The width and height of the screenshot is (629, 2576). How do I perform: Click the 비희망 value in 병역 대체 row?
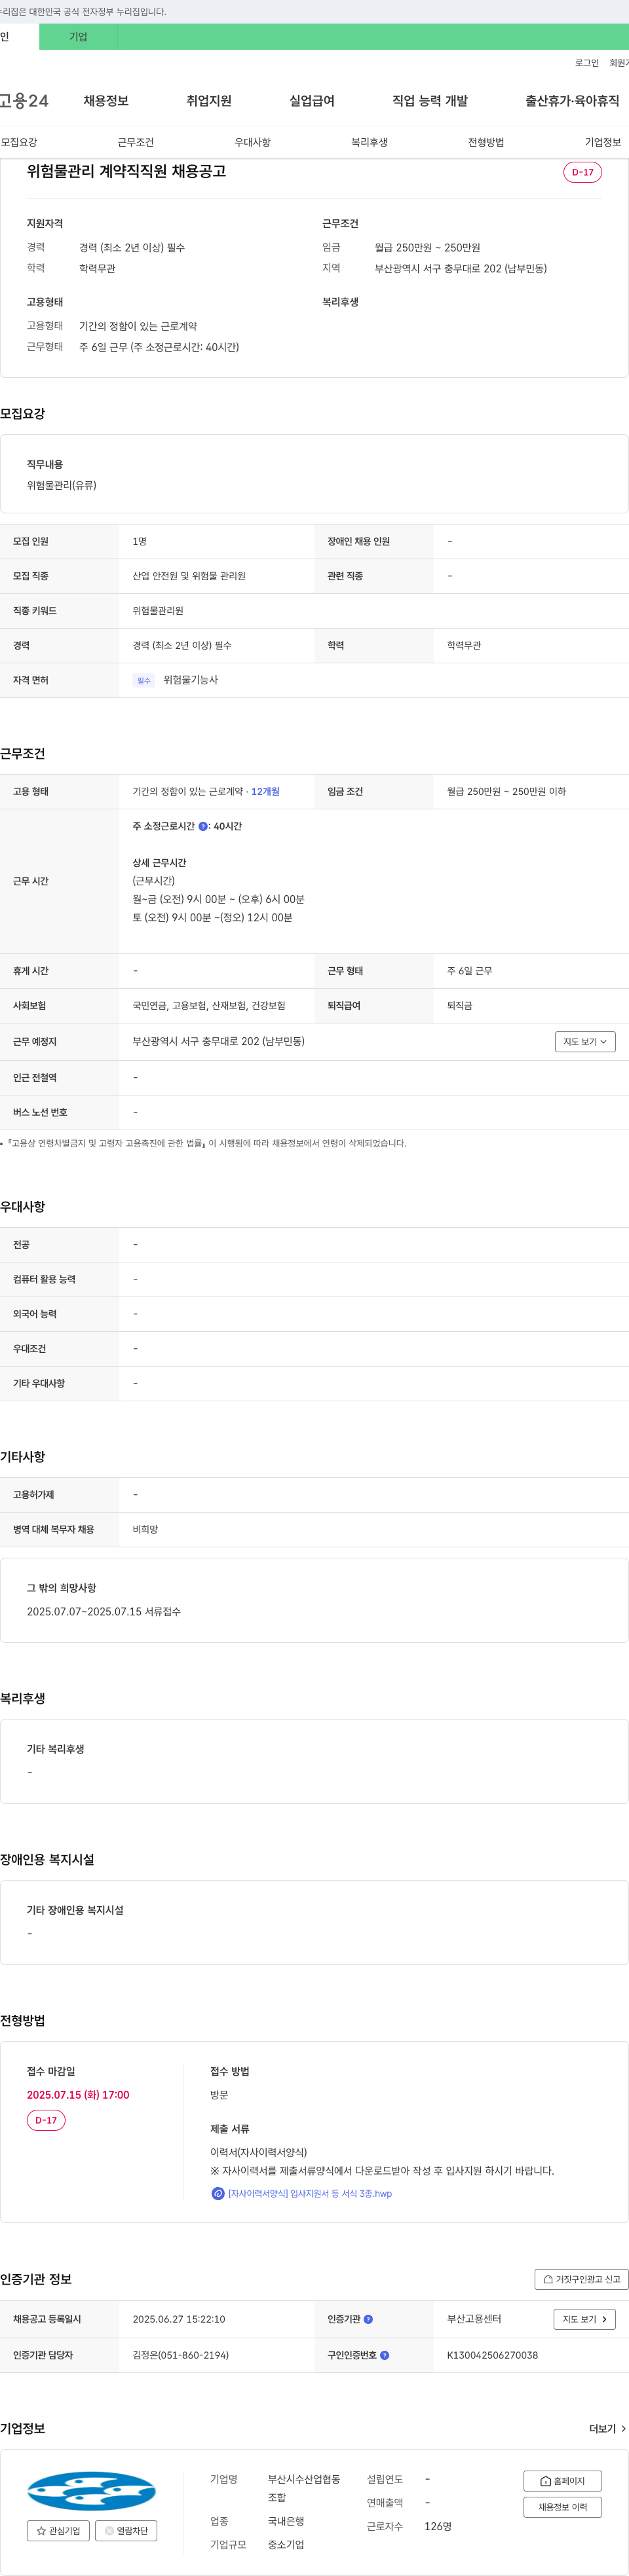tap(145, 1530)
